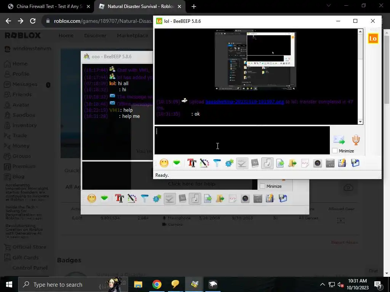
Task: Change chat font in lol chat toolbar
Action: [192, 163]
